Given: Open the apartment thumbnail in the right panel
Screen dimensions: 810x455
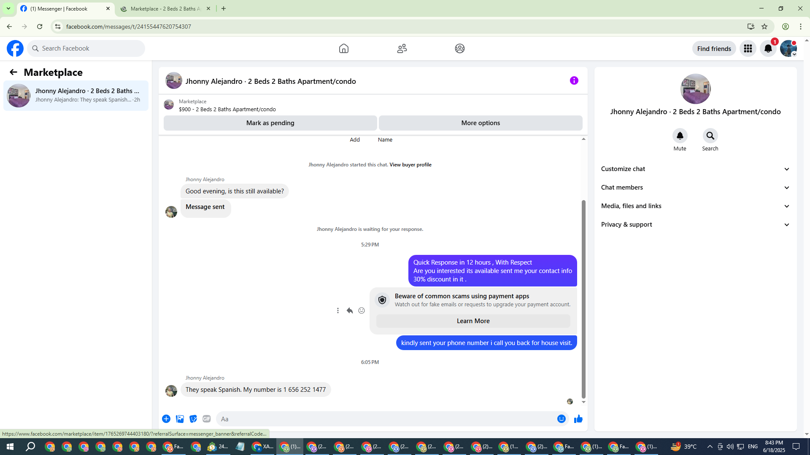Looking at the screenshot, I should pos(696,89).
